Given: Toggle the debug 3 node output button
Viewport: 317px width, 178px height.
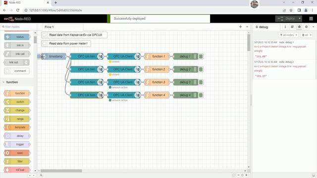Looking at the screenshot, I should click(201, 83).
